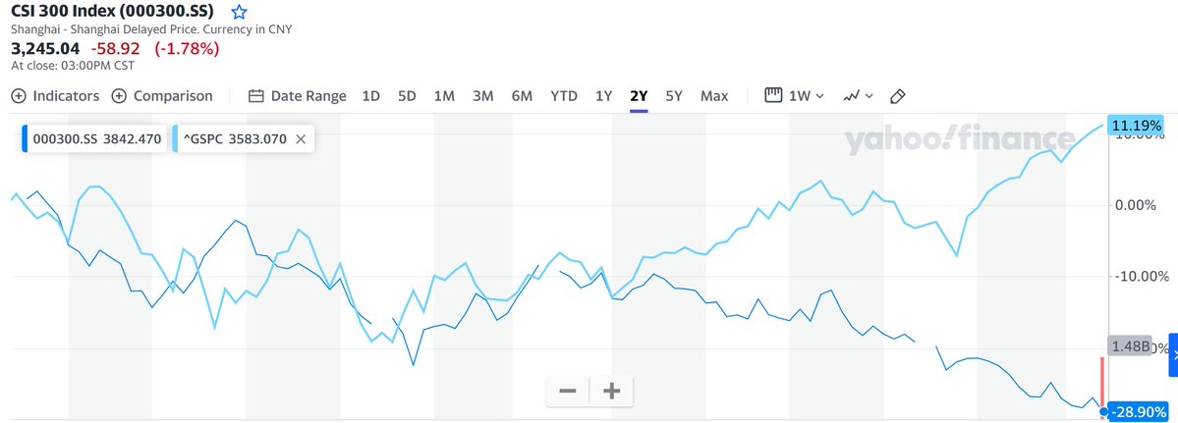Click the 000300.SS legend color bar
The image size is (1178, 423).
pyautogui.click(x=26, y=139)
